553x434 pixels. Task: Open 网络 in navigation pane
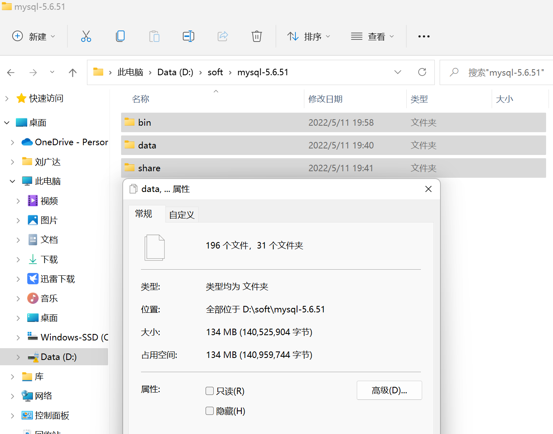pos(37,396)
